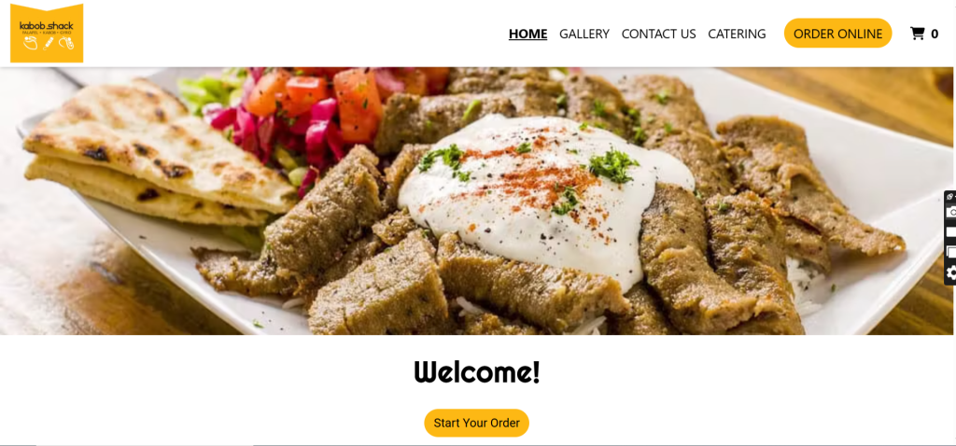
Task: Click the kabob skewer icon in the logo
Action: [x=48, y=43]
